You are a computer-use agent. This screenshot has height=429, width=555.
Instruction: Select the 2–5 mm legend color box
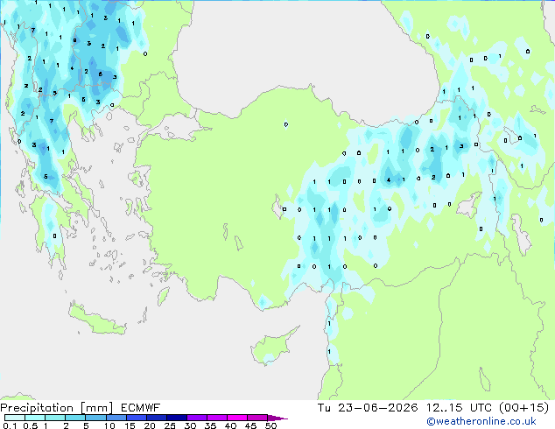[x=75, y=418]
